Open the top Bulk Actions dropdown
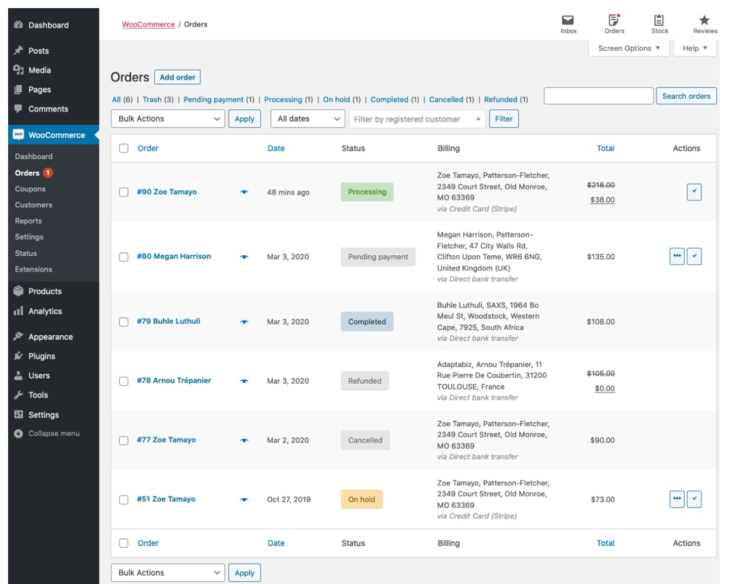743x584 pixels. click(168, 119)
